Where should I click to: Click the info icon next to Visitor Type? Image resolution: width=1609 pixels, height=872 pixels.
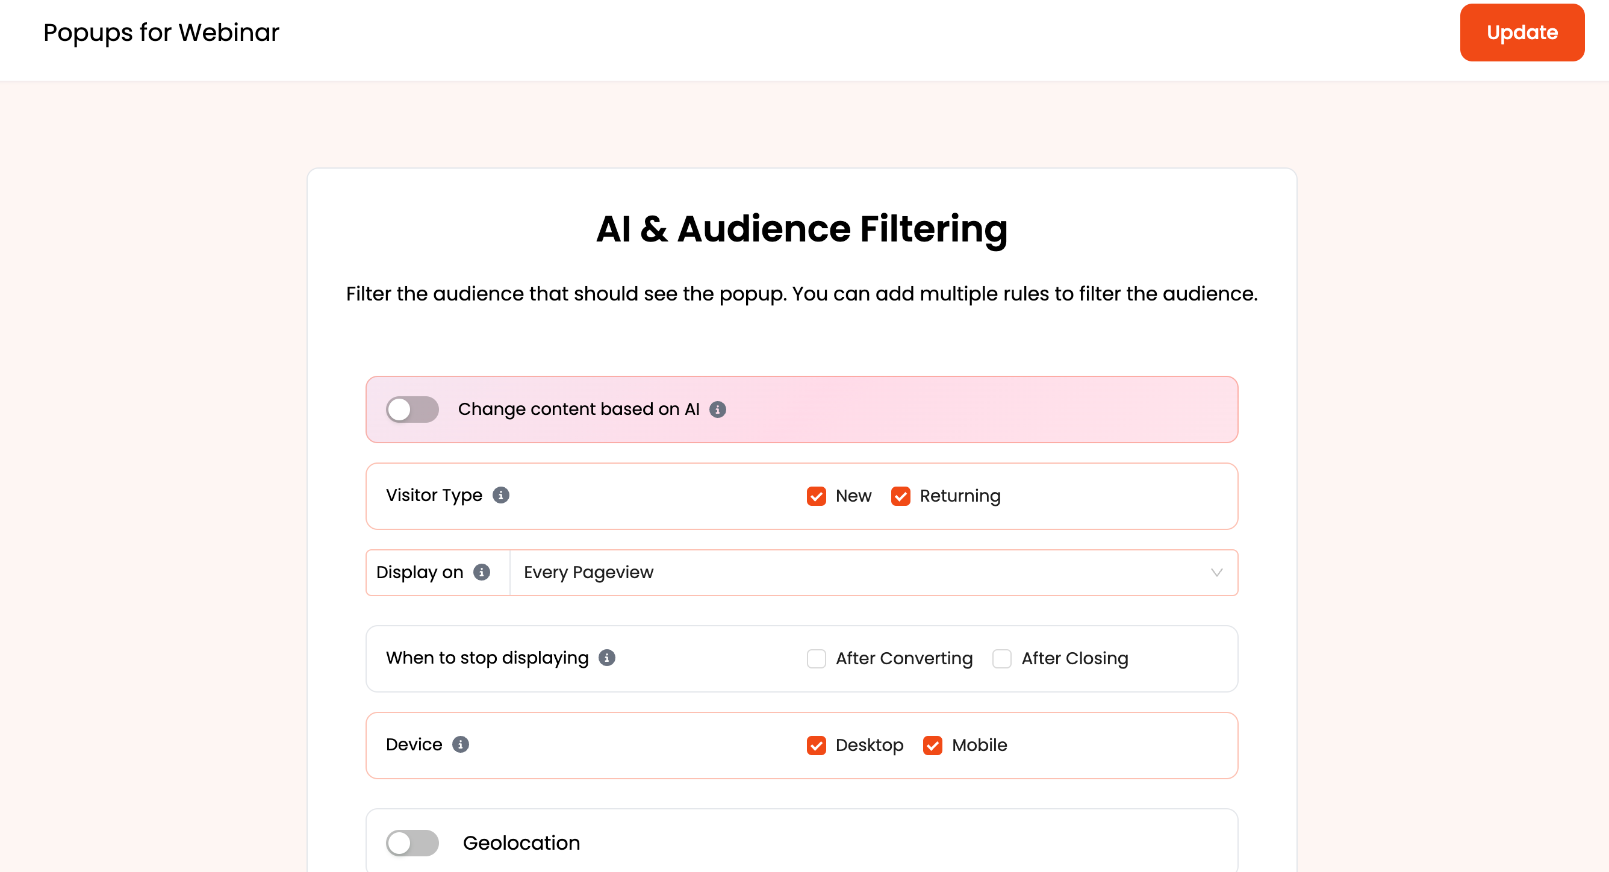[500, 495]
